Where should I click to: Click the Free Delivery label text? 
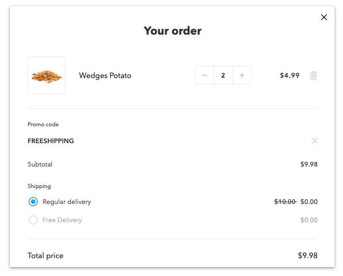tap(62, 220)
